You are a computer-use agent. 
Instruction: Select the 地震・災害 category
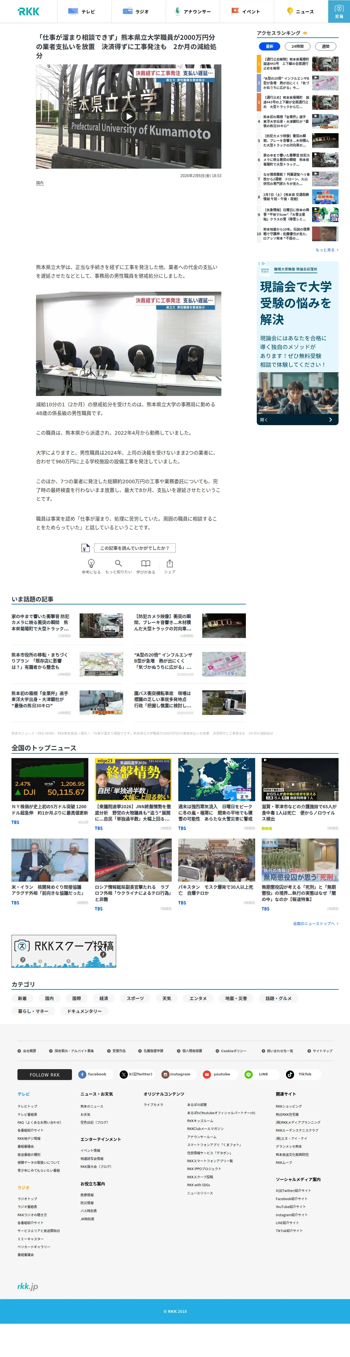[x=236, y=998]
